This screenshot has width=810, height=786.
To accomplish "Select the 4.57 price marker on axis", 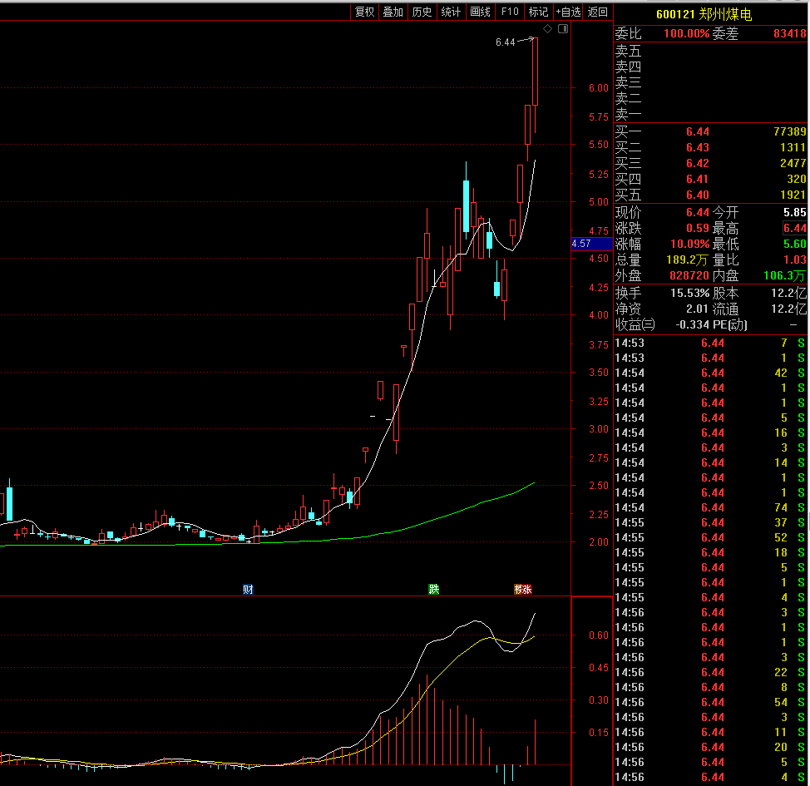I will (x=591, y=244).
